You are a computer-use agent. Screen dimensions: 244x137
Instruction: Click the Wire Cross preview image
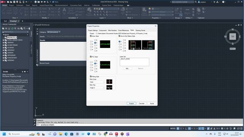(x=109, y=81)
